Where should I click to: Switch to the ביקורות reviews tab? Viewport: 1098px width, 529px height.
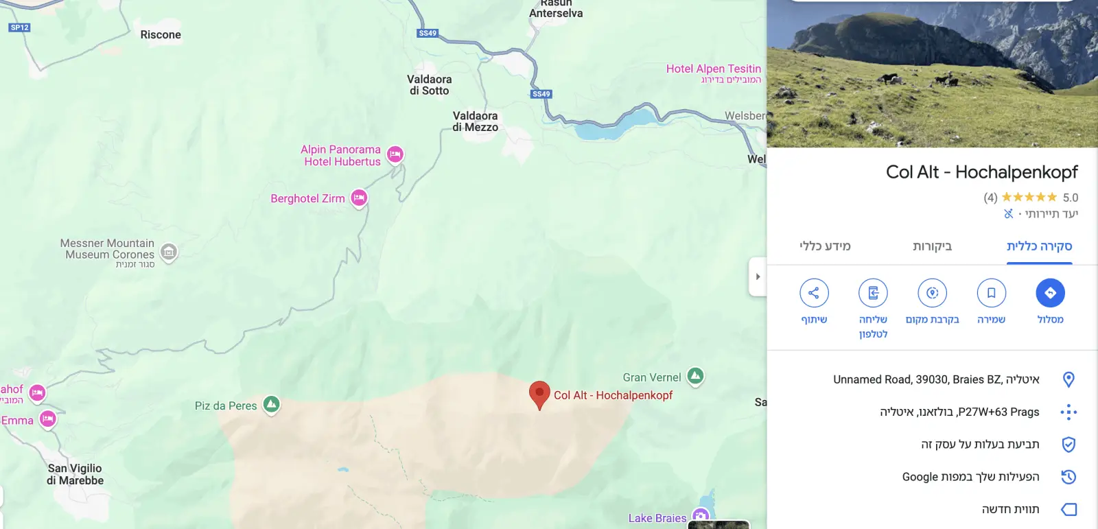point(932,246)
